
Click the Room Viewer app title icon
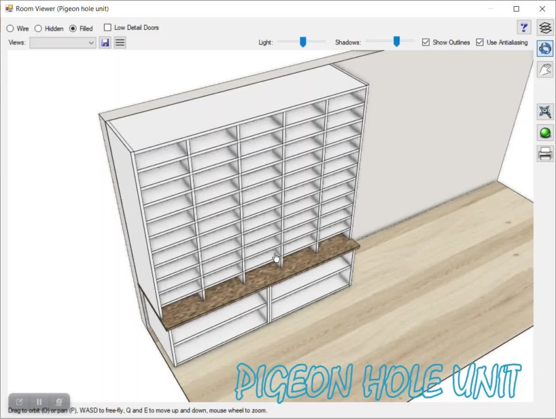[x=9, y=8]
